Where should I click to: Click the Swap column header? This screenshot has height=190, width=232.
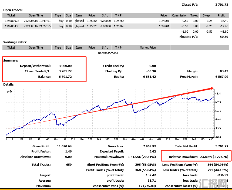tap(206, 15)
